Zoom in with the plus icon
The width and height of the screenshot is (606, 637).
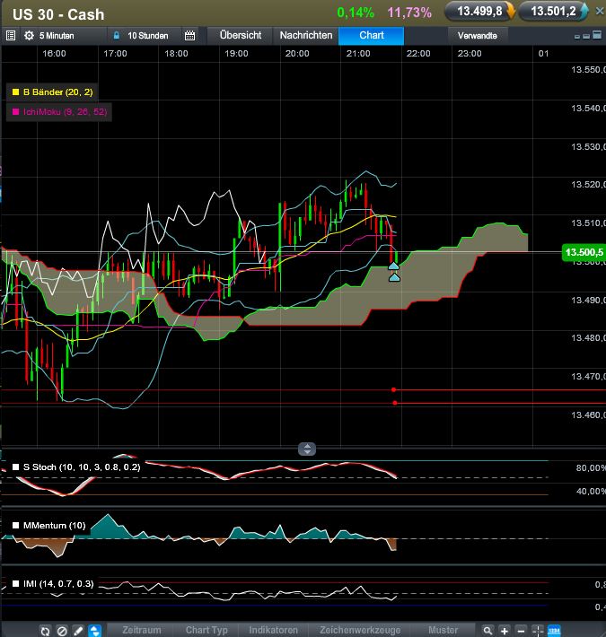(x=505, y=631)
